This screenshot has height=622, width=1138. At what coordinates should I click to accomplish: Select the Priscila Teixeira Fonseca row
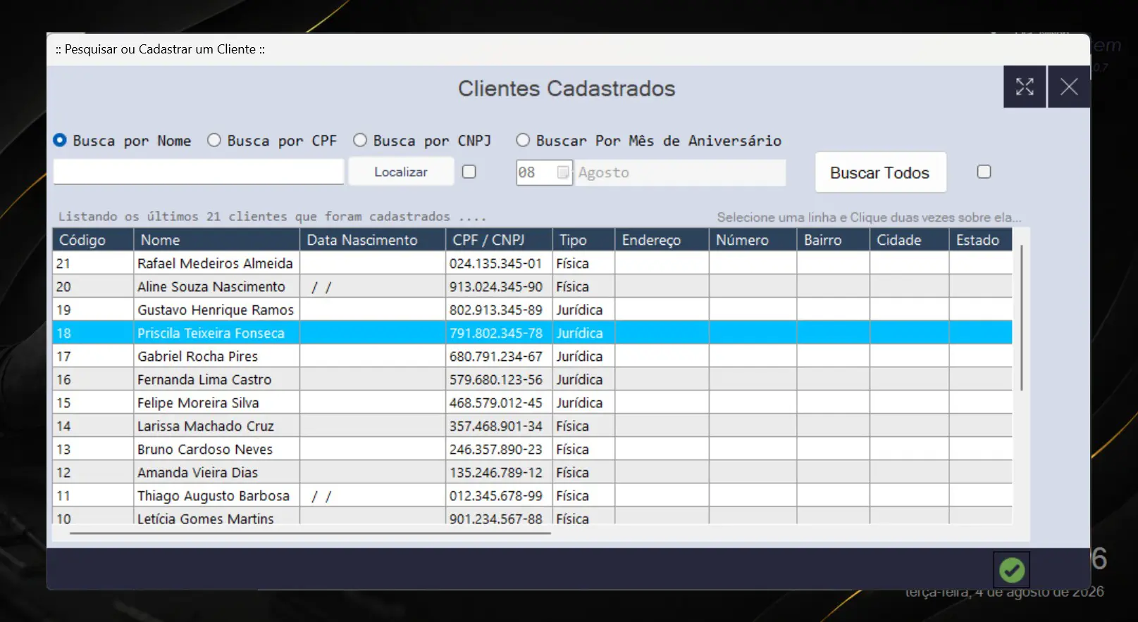532,333
